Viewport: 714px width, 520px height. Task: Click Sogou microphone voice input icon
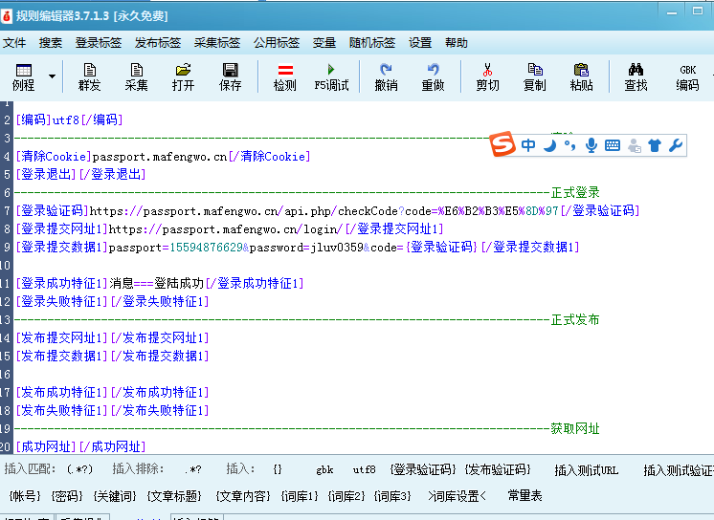(591, 145)
